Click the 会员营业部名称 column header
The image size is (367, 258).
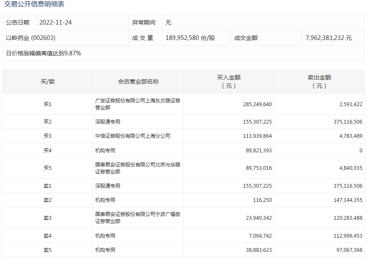click(138, 82)
